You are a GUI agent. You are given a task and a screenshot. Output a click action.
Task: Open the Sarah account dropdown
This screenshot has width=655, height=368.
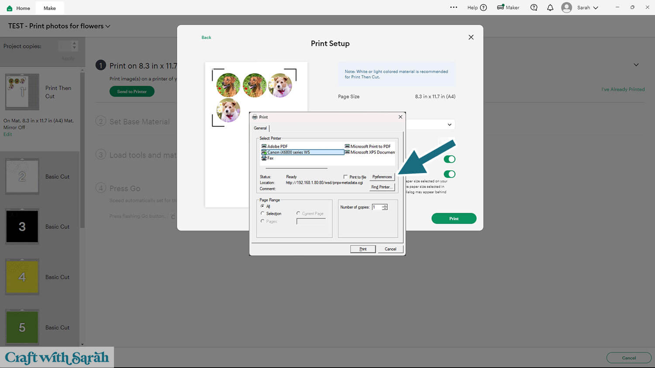(x=588, y=7)
